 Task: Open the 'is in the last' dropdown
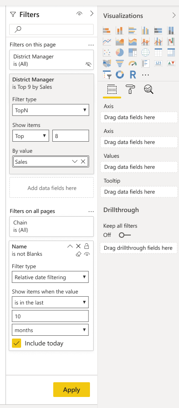click(50, 302)
